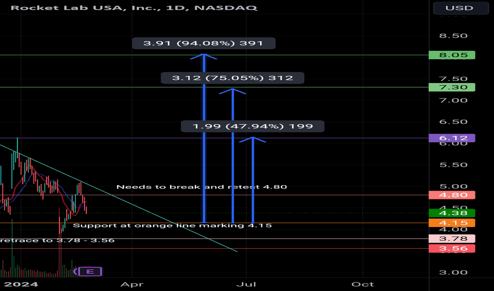Image resolution: width=494 pixels, height=291 pixels.
Task: Select the 7.30 green price label
Action: pos(452,87)
